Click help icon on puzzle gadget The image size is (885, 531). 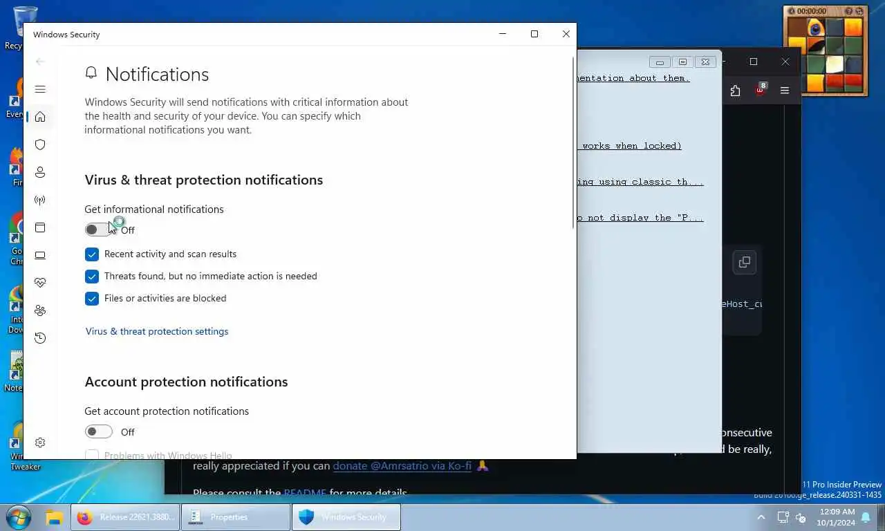[x=850, y=11]
